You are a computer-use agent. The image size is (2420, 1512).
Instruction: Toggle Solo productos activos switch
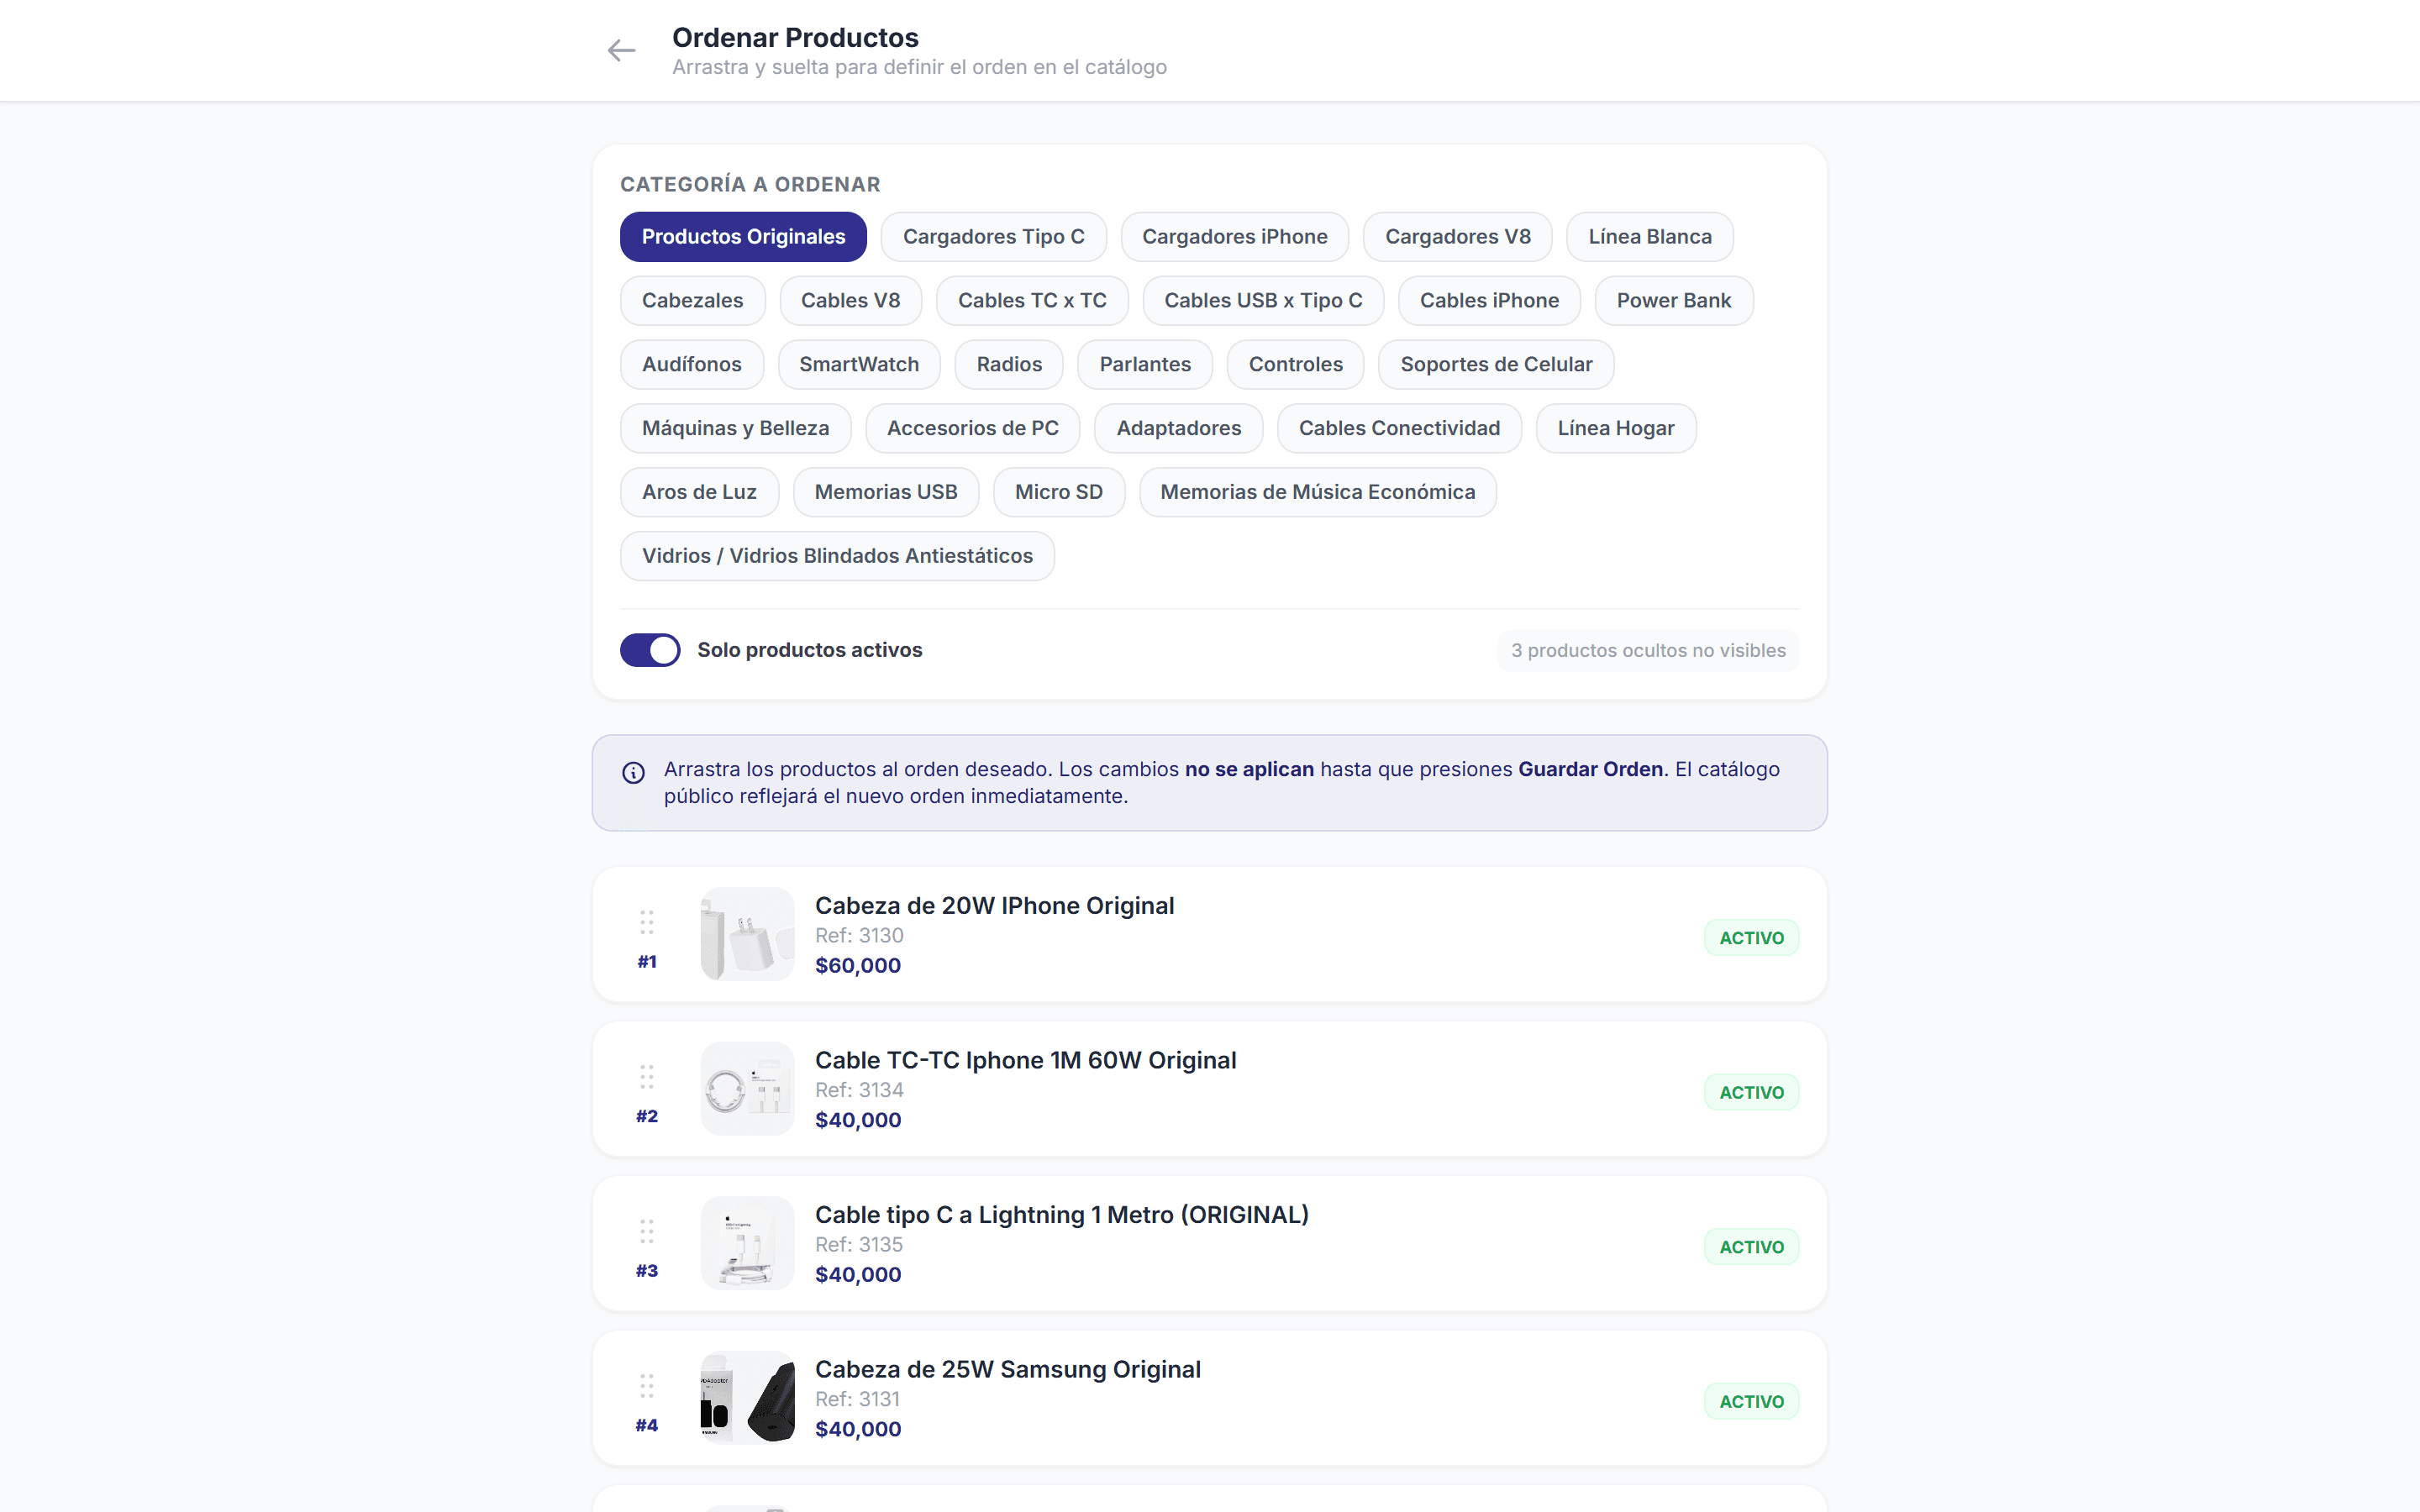tap(650, 650)
